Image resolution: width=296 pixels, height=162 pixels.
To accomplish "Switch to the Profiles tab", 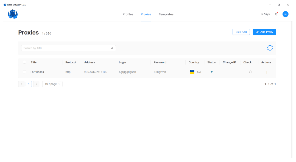I will [x=128, y=14].
